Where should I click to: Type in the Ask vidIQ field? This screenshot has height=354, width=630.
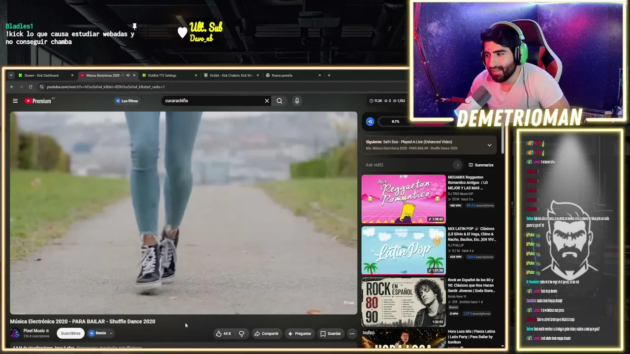tap(409, 165)
